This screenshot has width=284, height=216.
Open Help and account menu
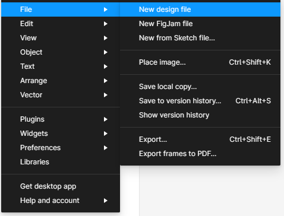pos(61,201)
